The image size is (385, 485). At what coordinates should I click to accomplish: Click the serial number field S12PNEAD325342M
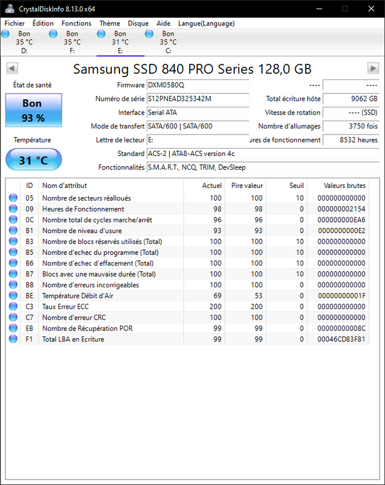point(198,99)
